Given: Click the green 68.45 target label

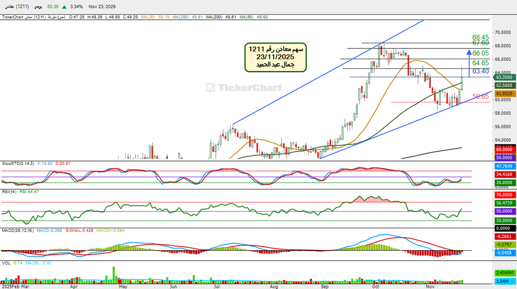Looking at the screenshot, I should tap(480, 37).
